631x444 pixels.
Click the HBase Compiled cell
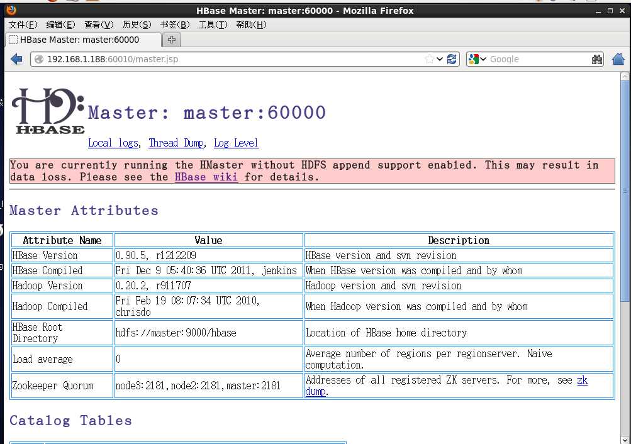62,270
